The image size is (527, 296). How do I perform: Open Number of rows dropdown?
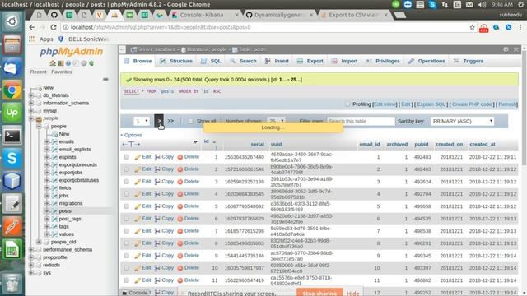277,121
